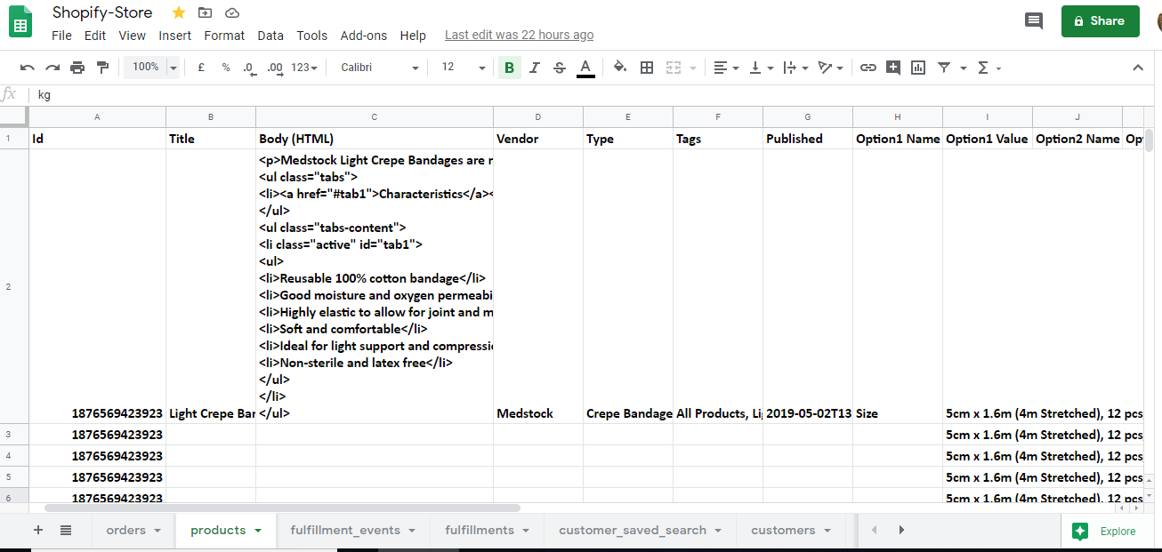This screenshot has height=552, width=1162.
Task: Switch to the fulfillment_events tab
Action: point(354,530)
